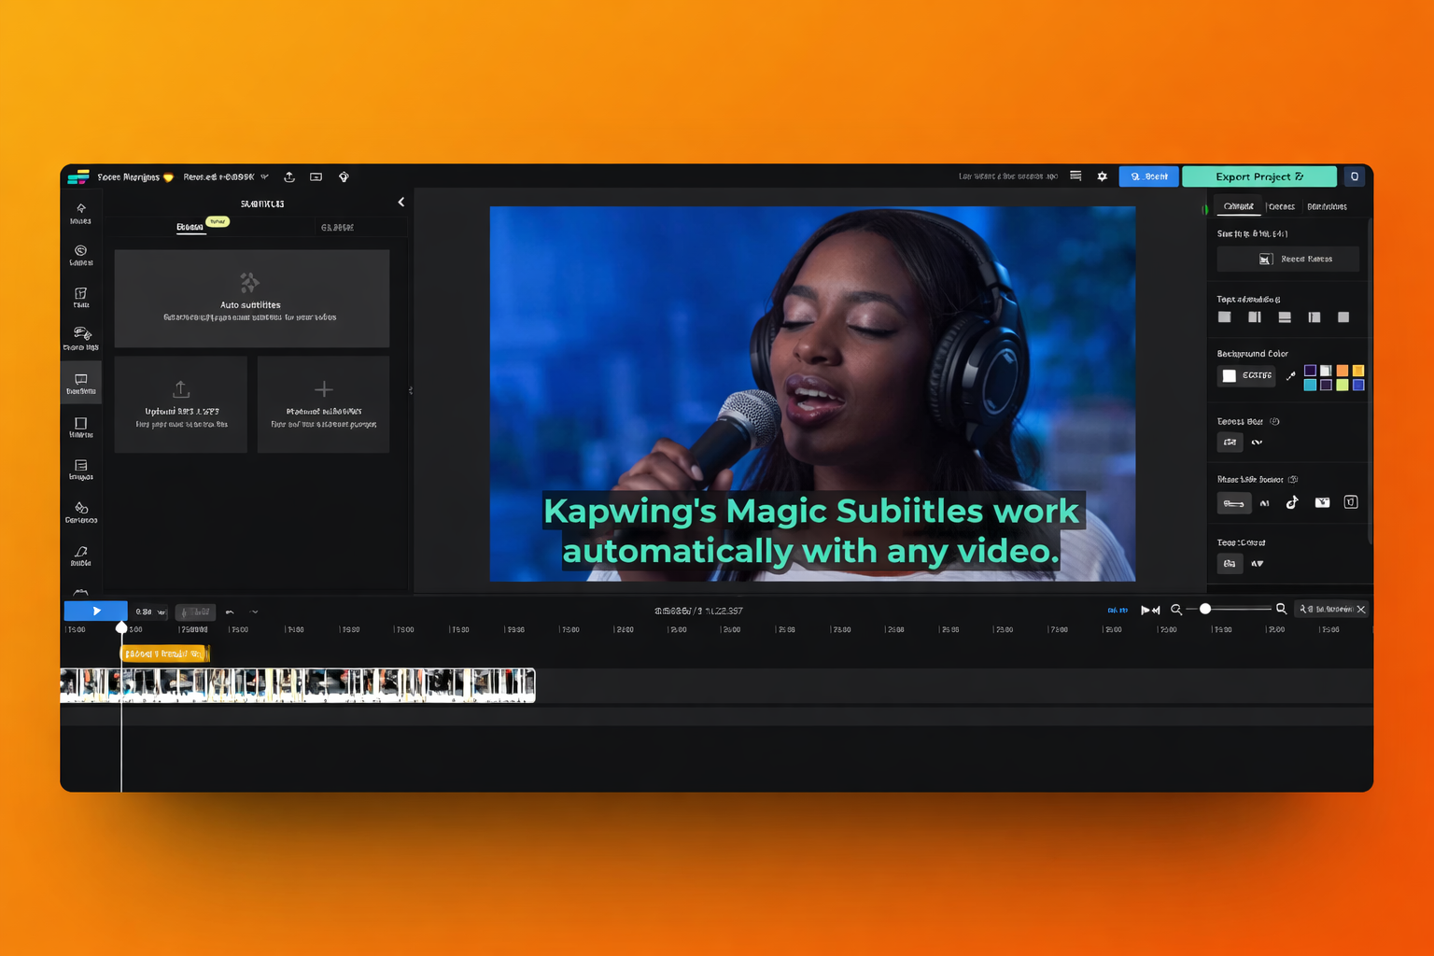Screen dimensions: 1434x956
Task: Click the Export Project button
Action: pos(1258,176)
